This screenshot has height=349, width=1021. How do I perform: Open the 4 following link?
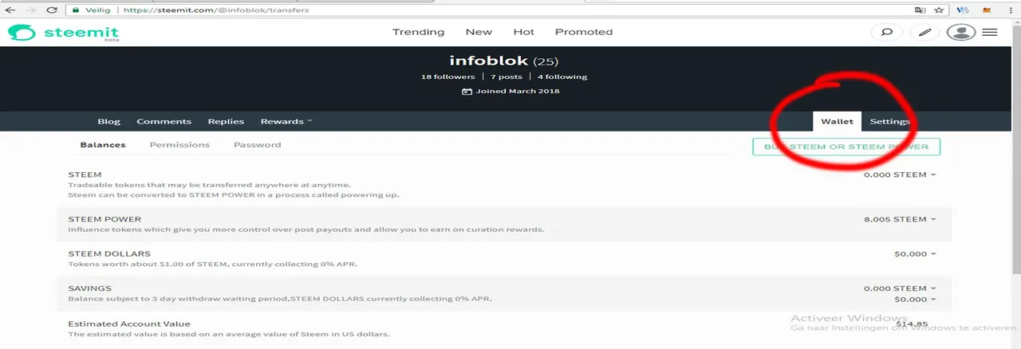pos(562,76)
